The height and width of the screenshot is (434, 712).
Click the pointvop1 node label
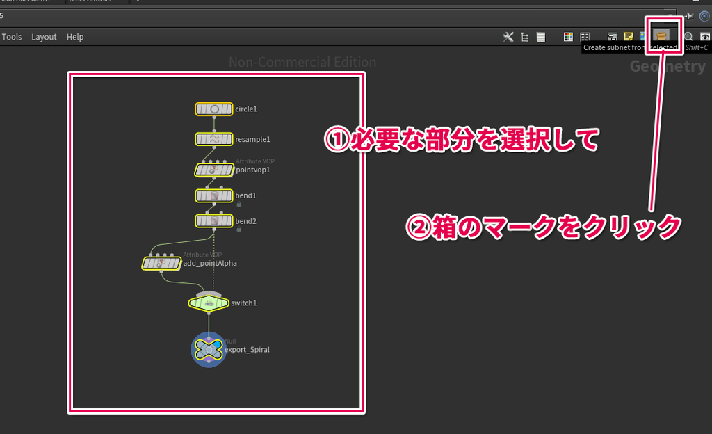(x=253, y=170)
